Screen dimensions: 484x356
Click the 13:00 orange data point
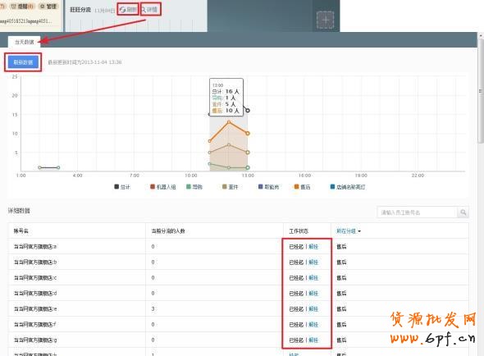pos(248,134)
